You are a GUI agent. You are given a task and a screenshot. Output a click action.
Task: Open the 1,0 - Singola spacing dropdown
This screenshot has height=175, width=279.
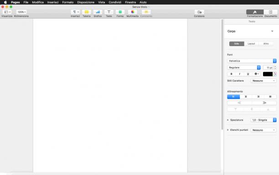point(263,120)
